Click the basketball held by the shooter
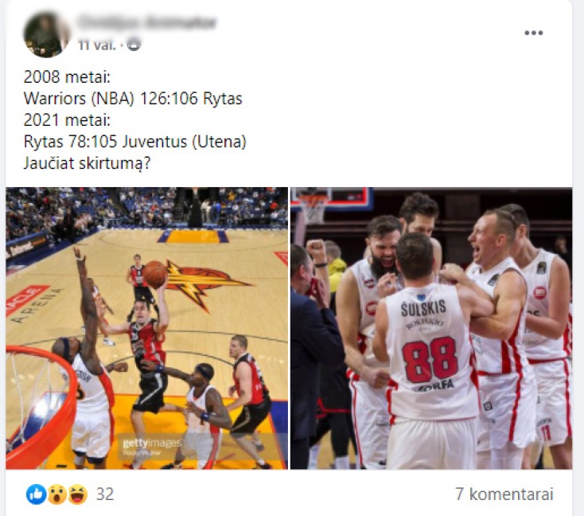 click(156, 274)
